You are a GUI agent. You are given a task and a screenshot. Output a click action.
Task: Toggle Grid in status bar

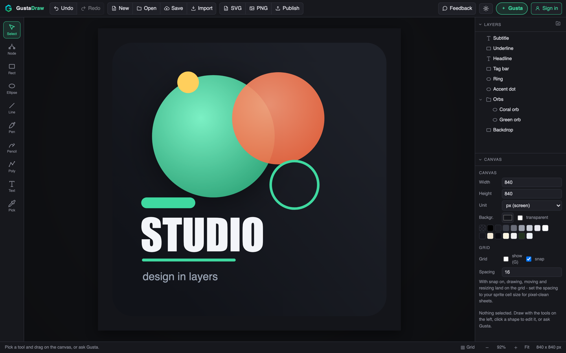click(x=468, y=348)
